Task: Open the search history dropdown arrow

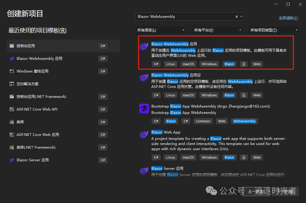Action: pos(241,17)
